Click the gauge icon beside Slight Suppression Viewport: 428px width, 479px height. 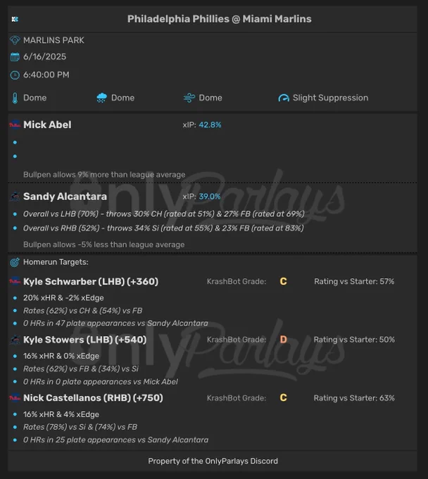point(284,98)
